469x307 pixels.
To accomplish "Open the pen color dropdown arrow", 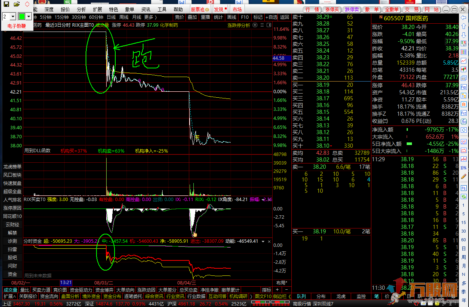I will [x=29, y=17].
